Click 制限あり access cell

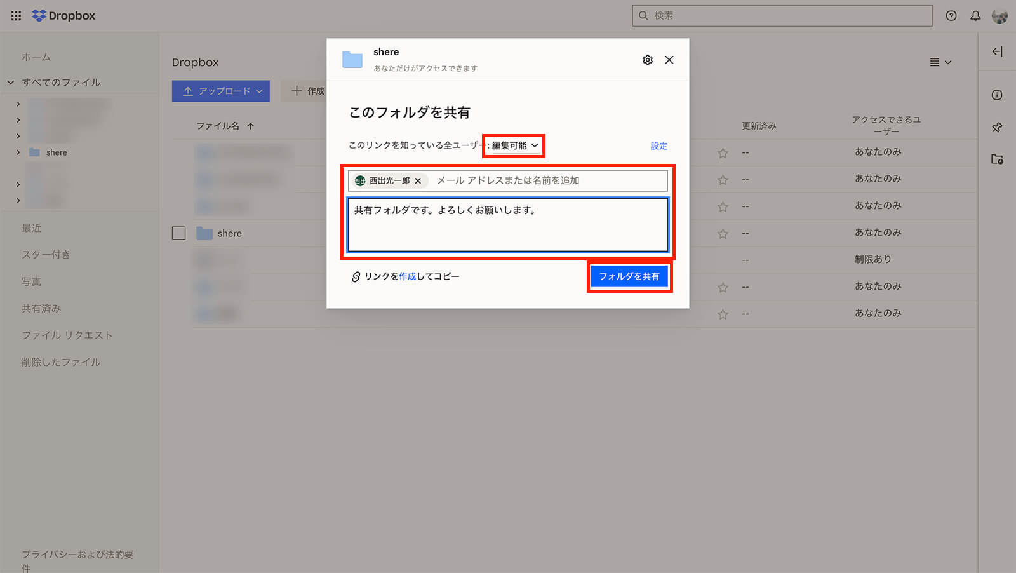point(873,260)
